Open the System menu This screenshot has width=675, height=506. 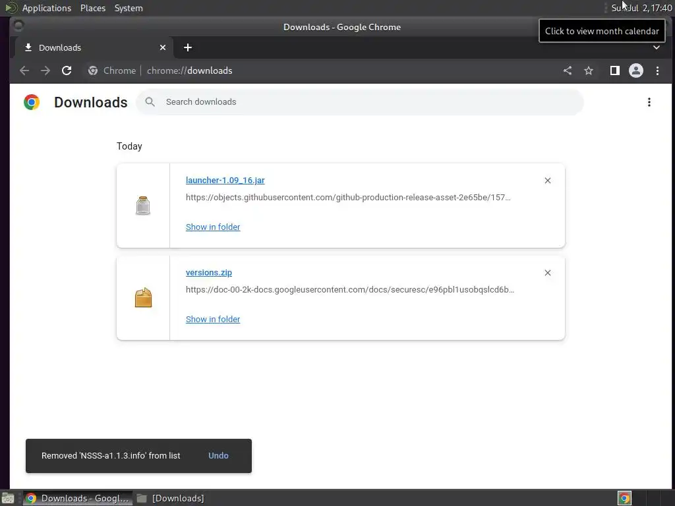[129, 8]
